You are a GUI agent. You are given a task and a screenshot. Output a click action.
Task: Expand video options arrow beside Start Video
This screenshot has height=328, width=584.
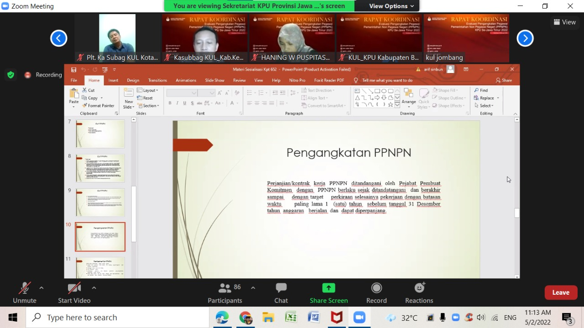[94, 288]
